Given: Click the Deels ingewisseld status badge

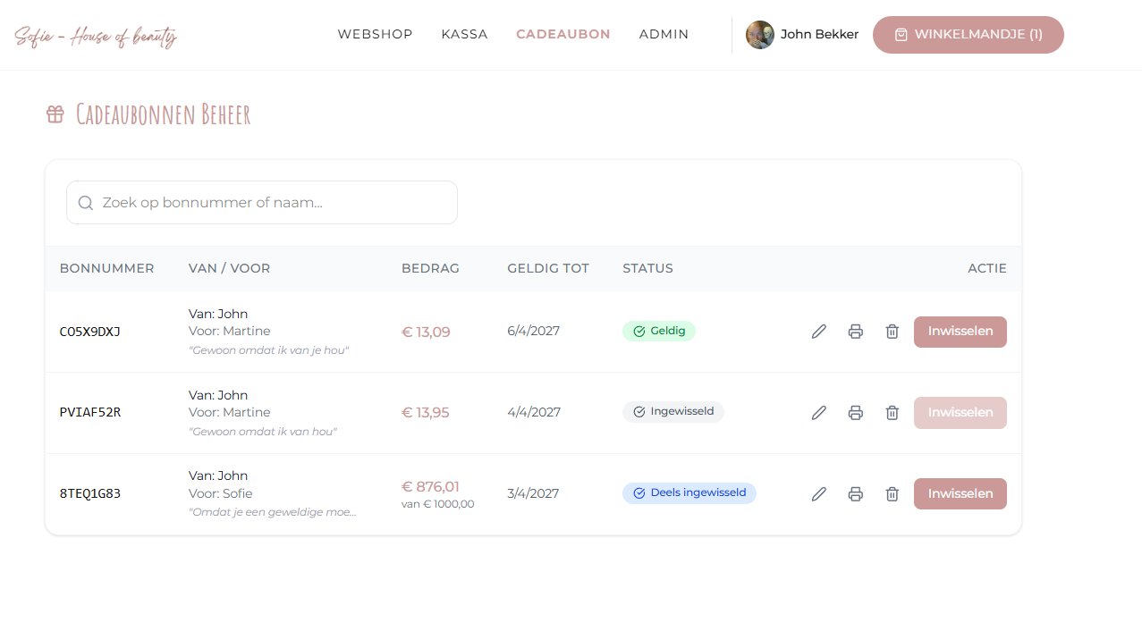Looking at the screenshot, I should click(x=689, y=493).
